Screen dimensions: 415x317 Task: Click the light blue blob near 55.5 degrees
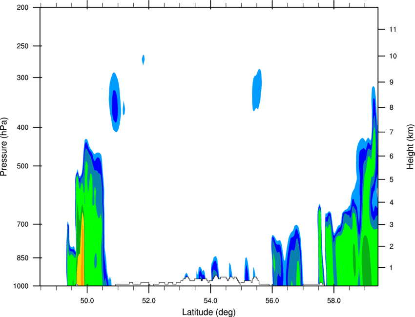256,90
